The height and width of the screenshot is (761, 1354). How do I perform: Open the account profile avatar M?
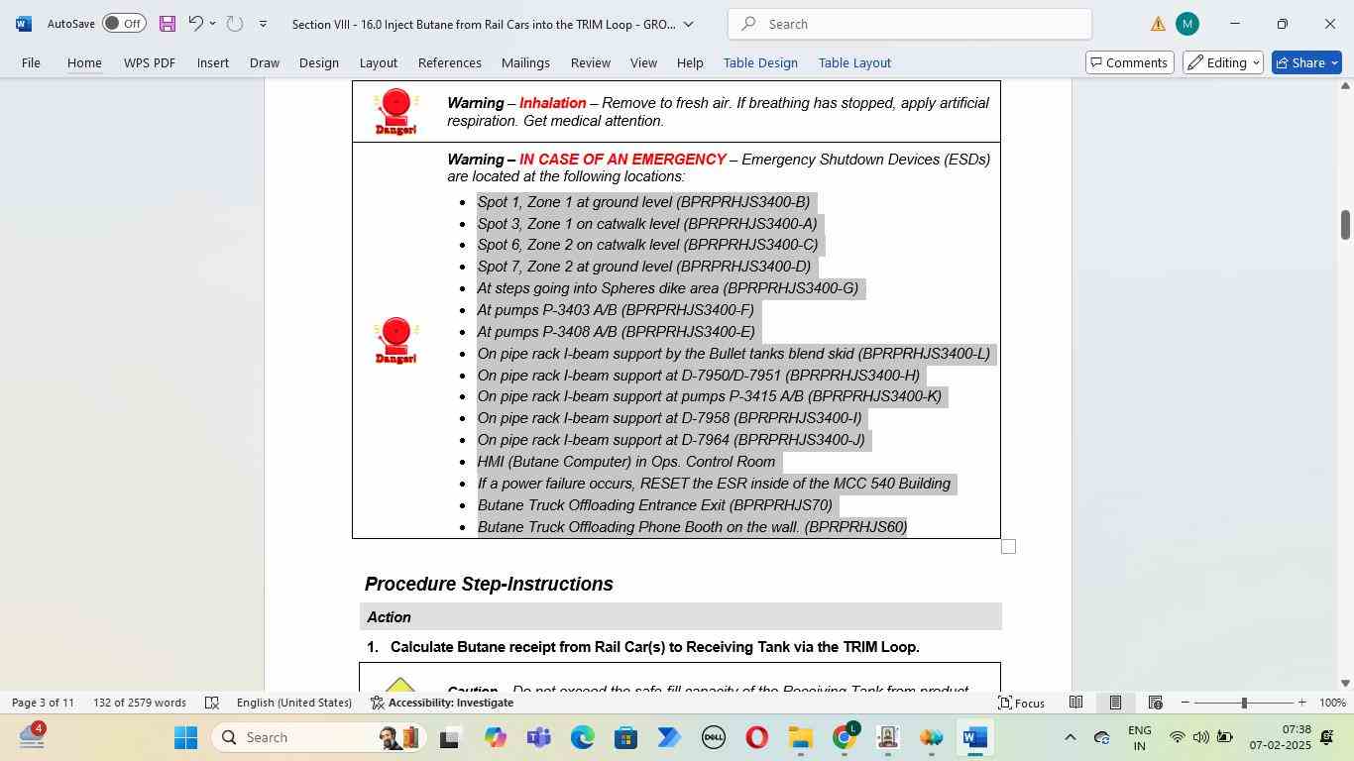coord(1186,24)
